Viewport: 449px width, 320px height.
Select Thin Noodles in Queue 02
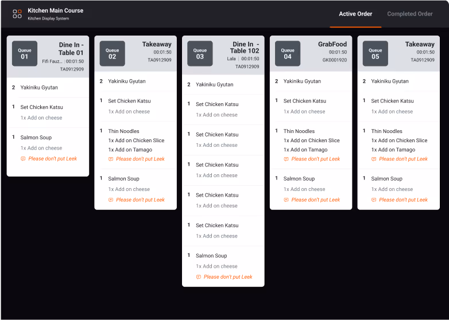click(123, 131)
